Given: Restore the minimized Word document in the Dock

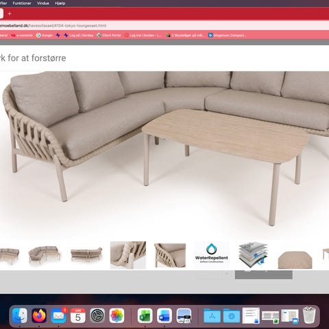Looking at the screenshot, I should click(x=251, y=315).
